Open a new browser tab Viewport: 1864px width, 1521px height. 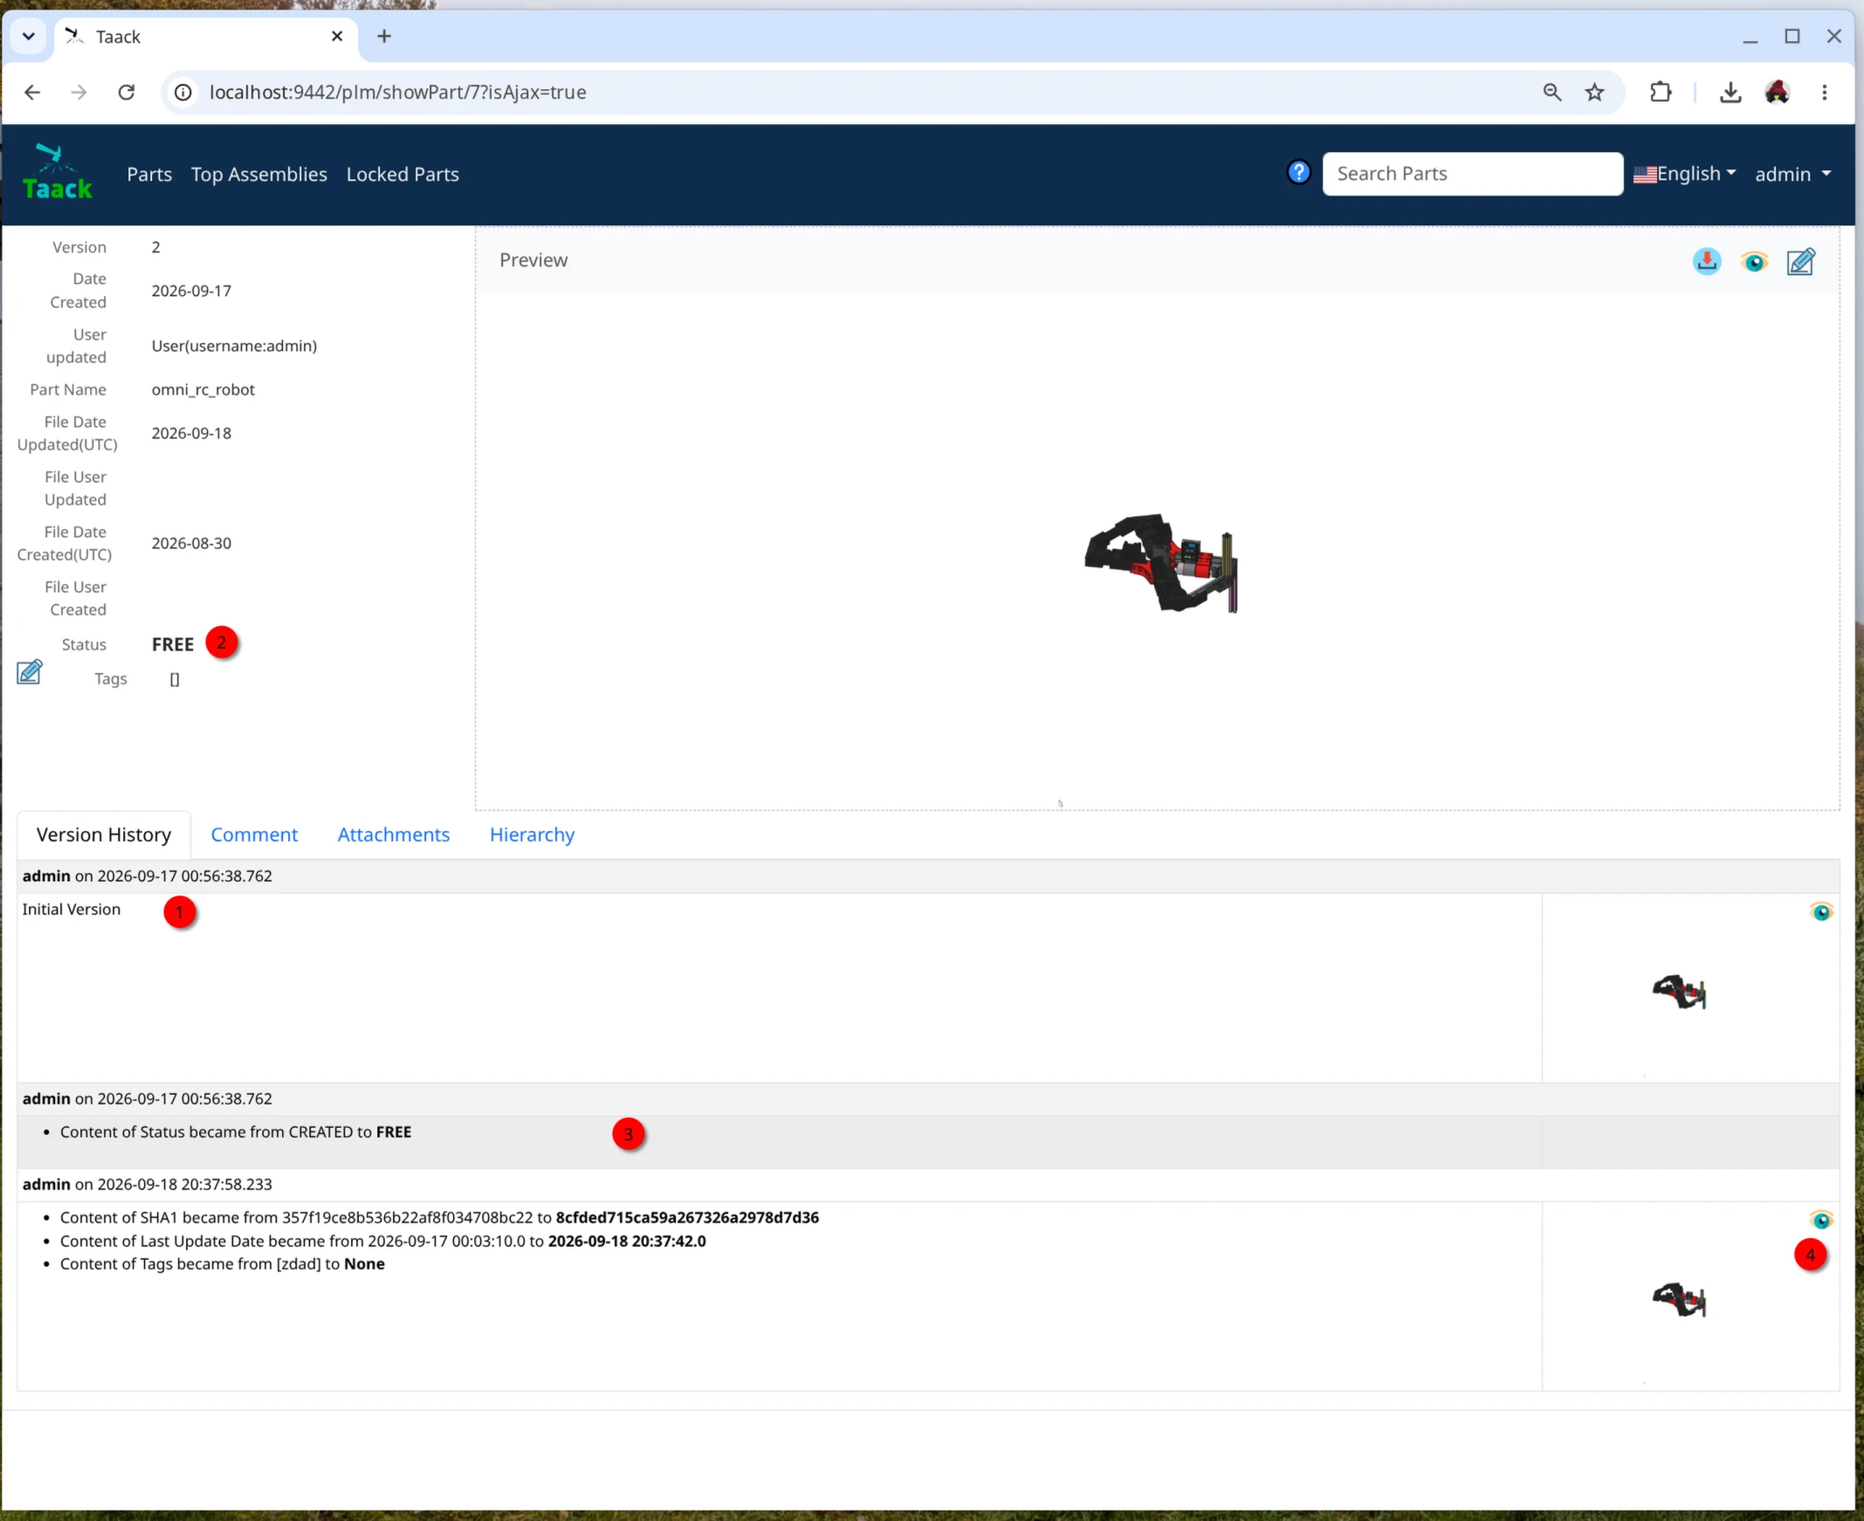(x=383, y=36)
